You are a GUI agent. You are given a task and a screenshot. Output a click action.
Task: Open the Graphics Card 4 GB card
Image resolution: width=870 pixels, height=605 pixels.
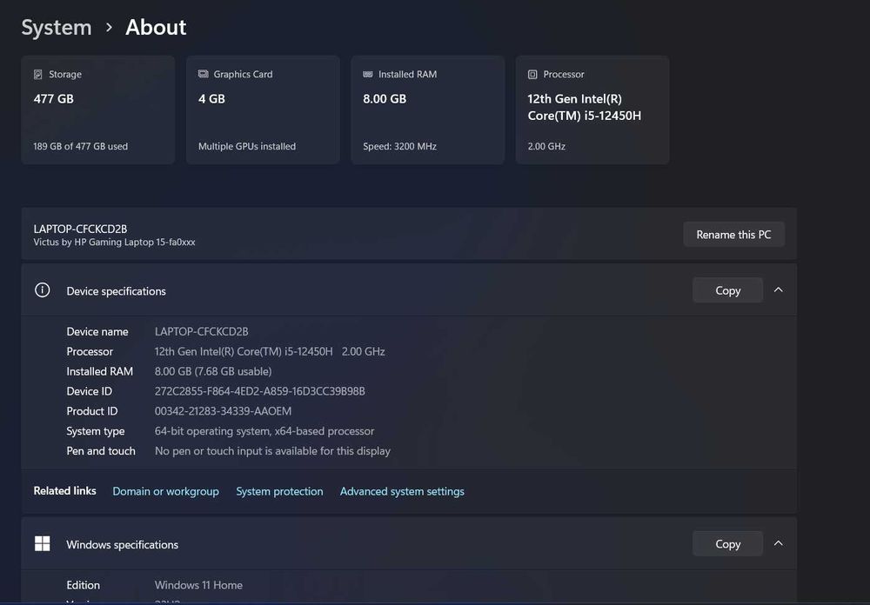click(263, 110)
